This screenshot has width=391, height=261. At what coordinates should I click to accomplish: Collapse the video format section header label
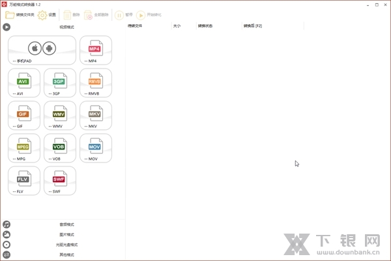(66, 27)
